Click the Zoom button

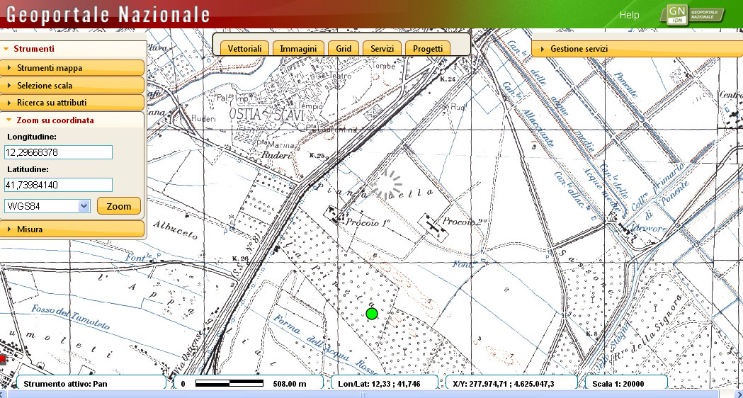[119, 206]
